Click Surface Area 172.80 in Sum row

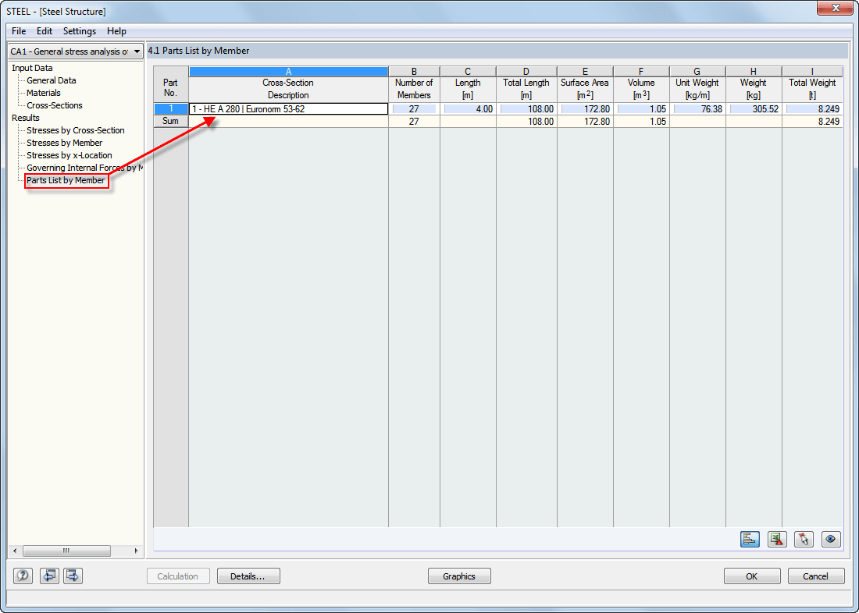coord(585,122)
